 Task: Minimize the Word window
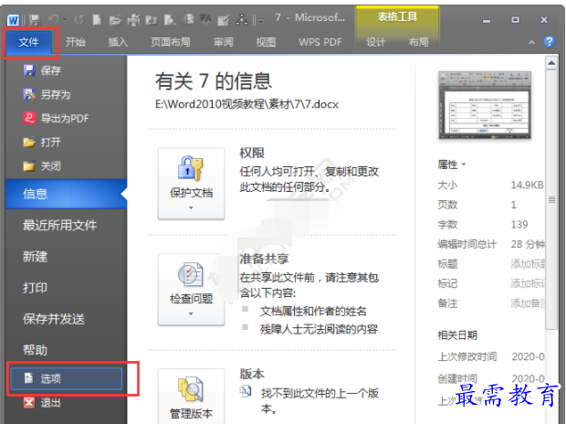pos(487,21)
